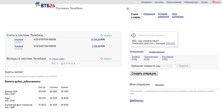Click the Открыть новый deposit link
This screenshot has width=222, height=112.
(58, 59)
